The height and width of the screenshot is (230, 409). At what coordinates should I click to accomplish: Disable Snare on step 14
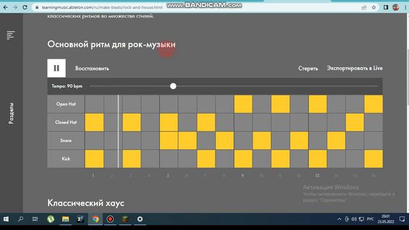(336, 141)
